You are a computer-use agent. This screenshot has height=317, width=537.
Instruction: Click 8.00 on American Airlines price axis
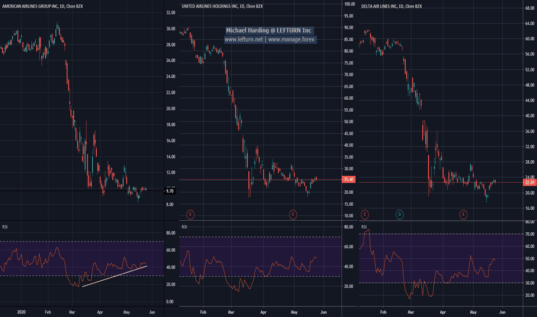click(x=170, y=205)
